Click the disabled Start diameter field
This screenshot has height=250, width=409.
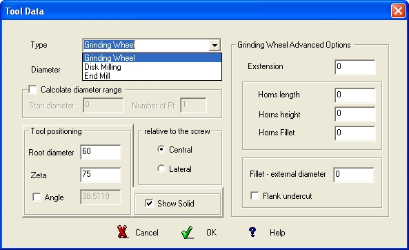point(103,105)
